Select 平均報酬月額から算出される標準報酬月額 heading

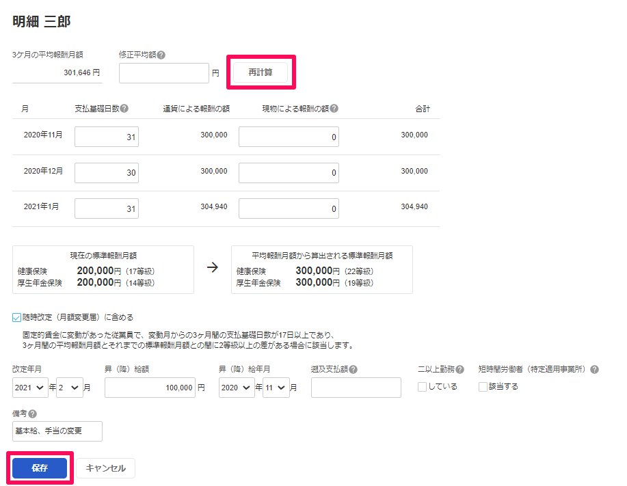pos(322,256)
